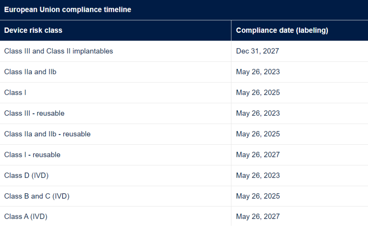Select the 'Class III - reusable' cell
Screen dimensions: 368x228
[x=34, y=113]
